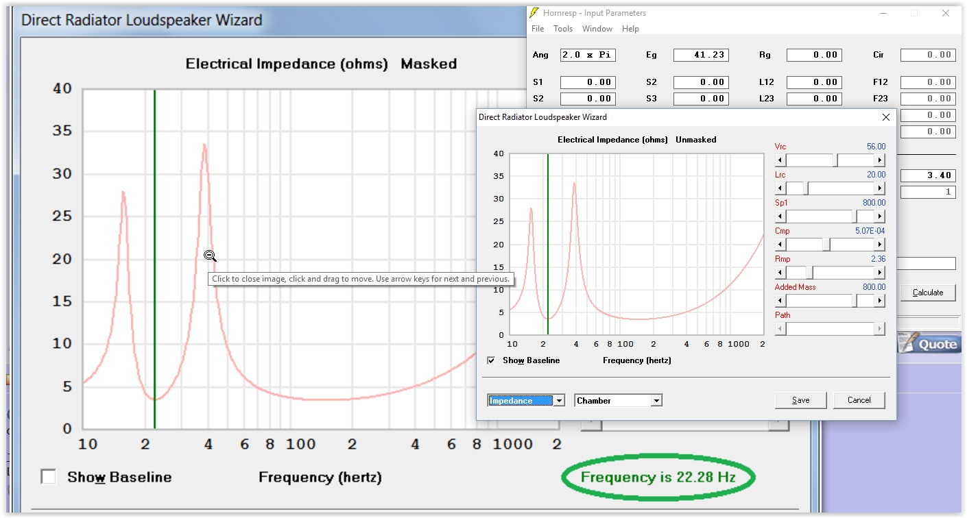The width and height of the screenshot is (967, 518).
Task: Click the Save button in wizard
Action: (x=800, y=400)
